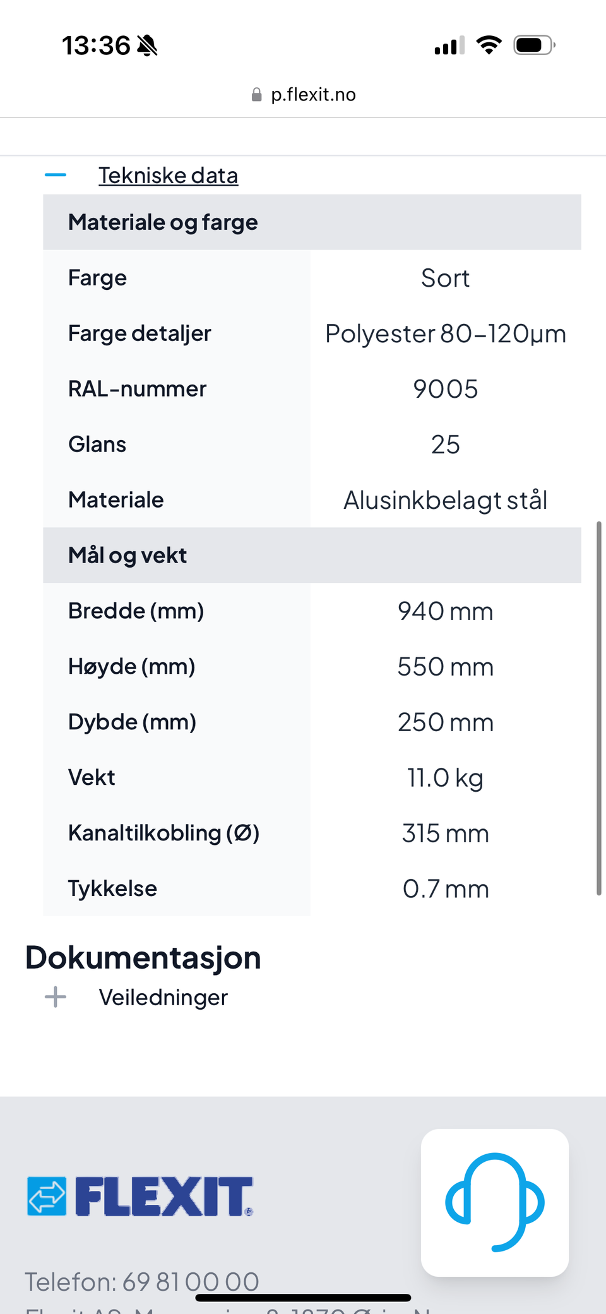This screenshot has width=606, height=1314.
Task: Tap the p.flexit.no address bar
Action: coord(313,95)
